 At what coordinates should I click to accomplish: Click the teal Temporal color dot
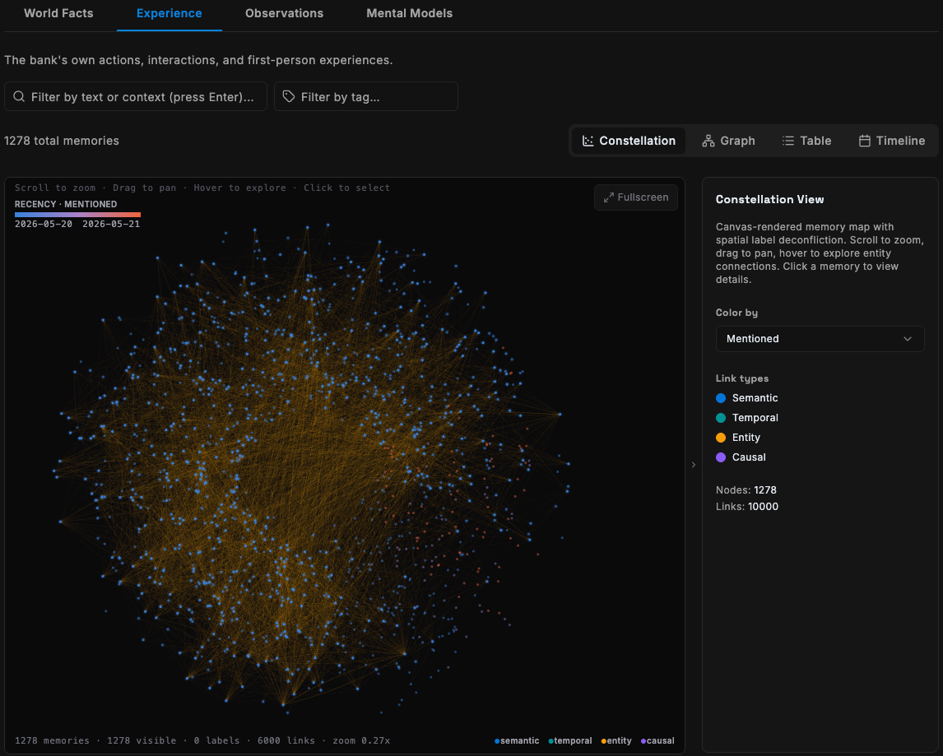721,418
